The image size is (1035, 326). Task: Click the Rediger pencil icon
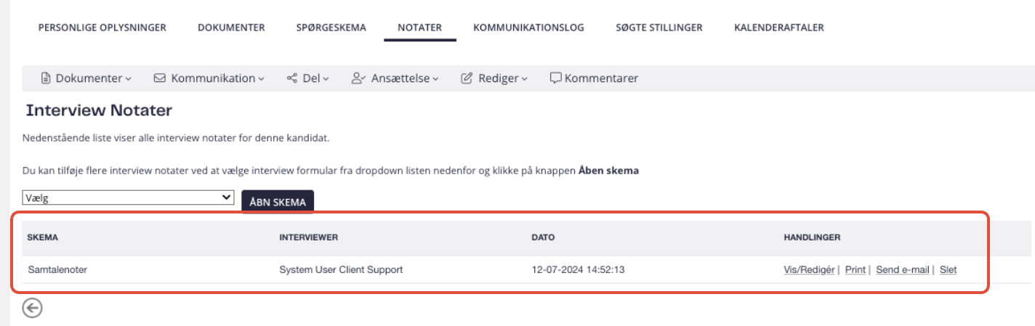467,78
